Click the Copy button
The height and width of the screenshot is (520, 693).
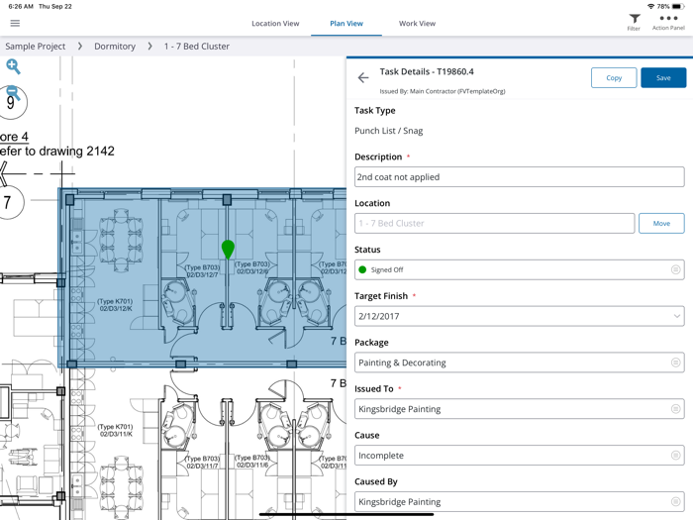pos(614,78)
